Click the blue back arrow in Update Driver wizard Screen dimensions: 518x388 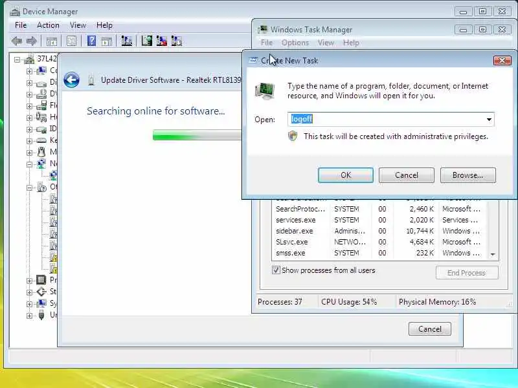click(71, 80)
